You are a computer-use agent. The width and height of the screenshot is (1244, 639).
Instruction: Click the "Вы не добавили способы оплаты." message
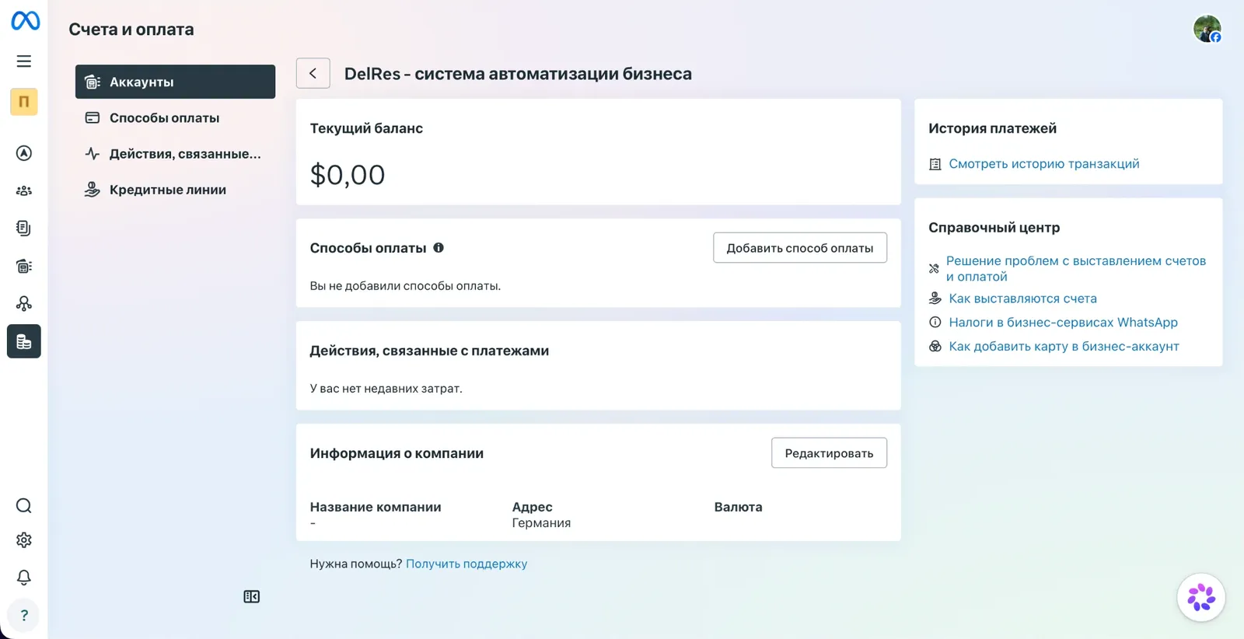[x=405, y=286]
